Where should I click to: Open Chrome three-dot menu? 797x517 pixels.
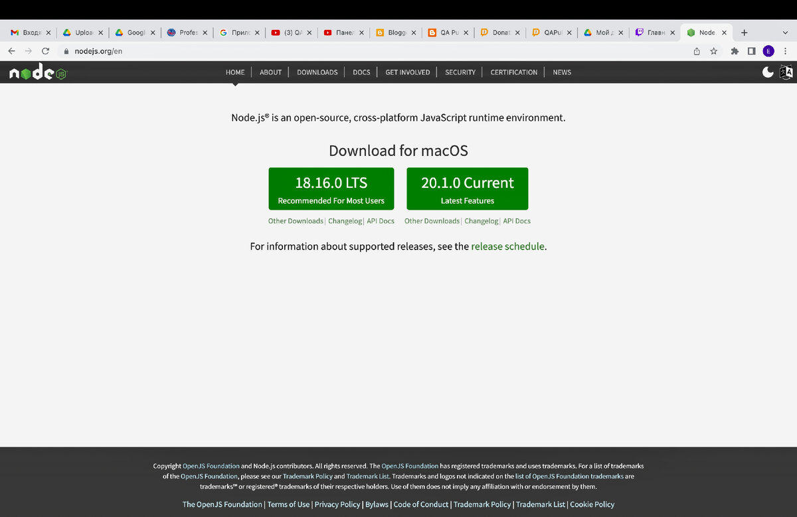click(x=786, y=51)
